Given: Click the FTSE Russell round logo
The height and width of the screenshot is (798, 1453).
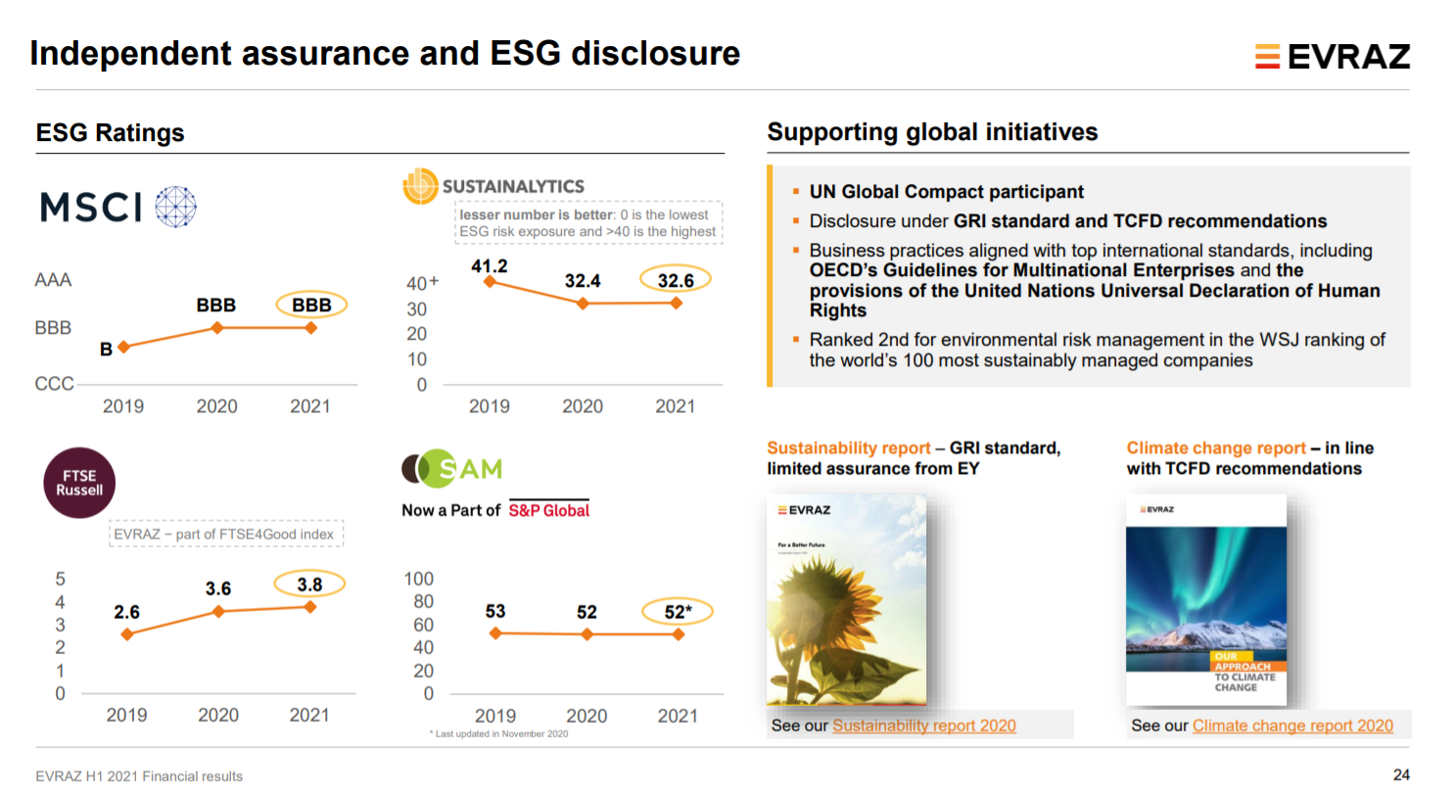Looking at the screenshot, I should point(79,483).
